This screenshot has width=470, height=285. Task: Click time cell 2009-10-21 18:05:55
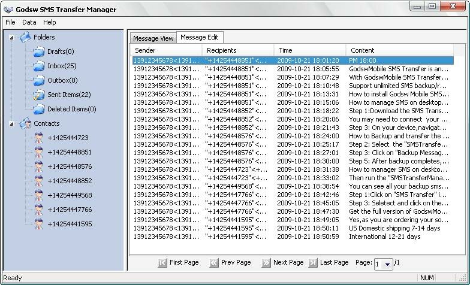[x=308, y=69]
